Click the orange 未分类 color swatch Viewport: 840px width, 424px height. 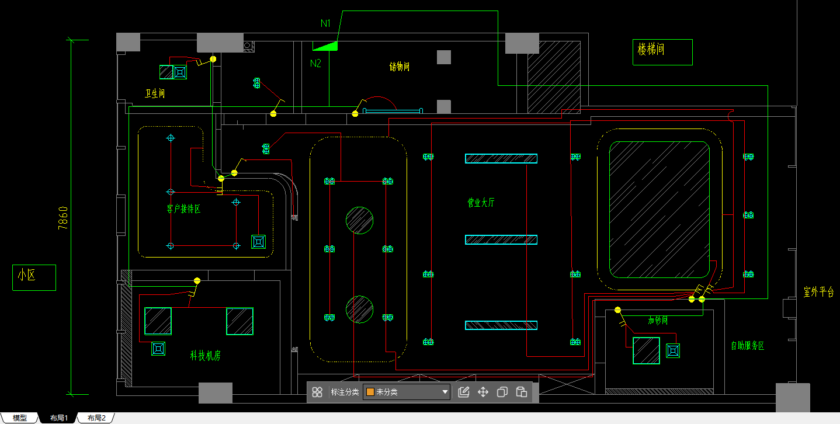tap(370, 392)
